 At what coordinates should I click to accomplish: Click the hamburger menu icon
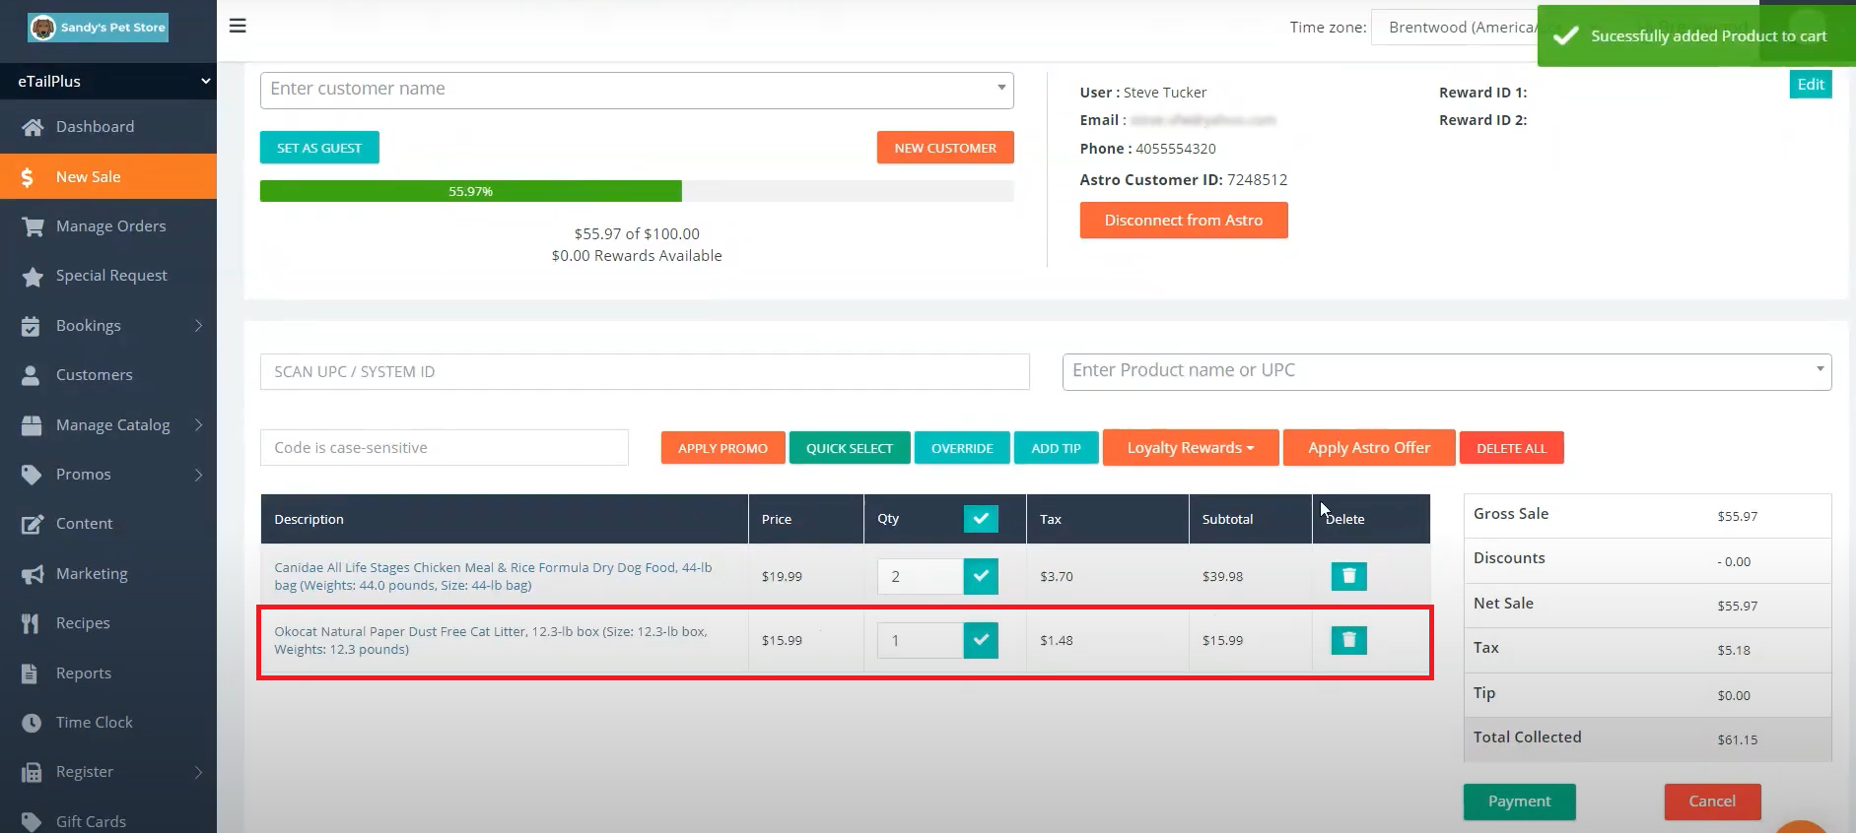pos(238,26)
